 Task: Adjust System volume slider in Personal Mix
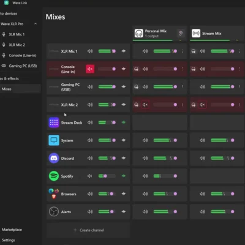coord(165,140)
